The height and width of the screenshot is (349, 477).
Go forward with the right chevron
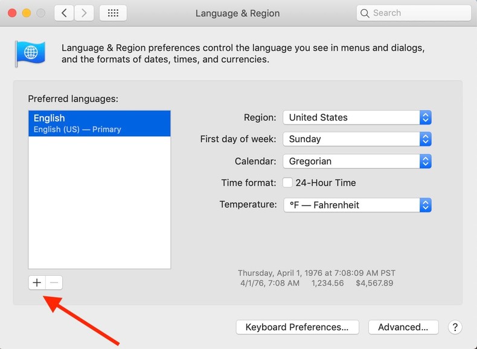(x=84, y=13)
